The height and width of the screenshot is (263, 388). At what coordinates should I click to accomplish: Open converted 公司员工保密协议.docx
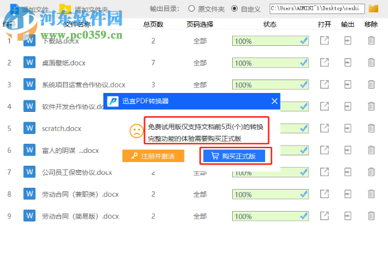pyautogui.click(x=324, y=172)
